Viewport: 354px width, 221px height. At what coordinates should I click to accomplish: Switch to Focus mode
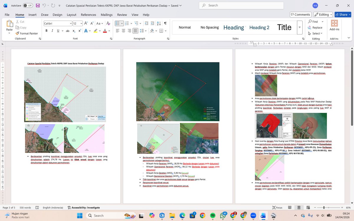click(277, 207)
